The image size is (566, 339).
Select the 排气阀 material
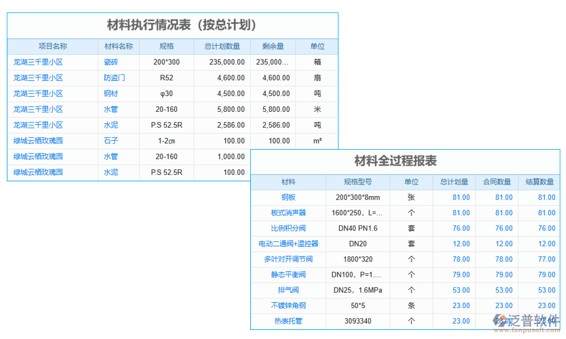[x=290, y=290]
